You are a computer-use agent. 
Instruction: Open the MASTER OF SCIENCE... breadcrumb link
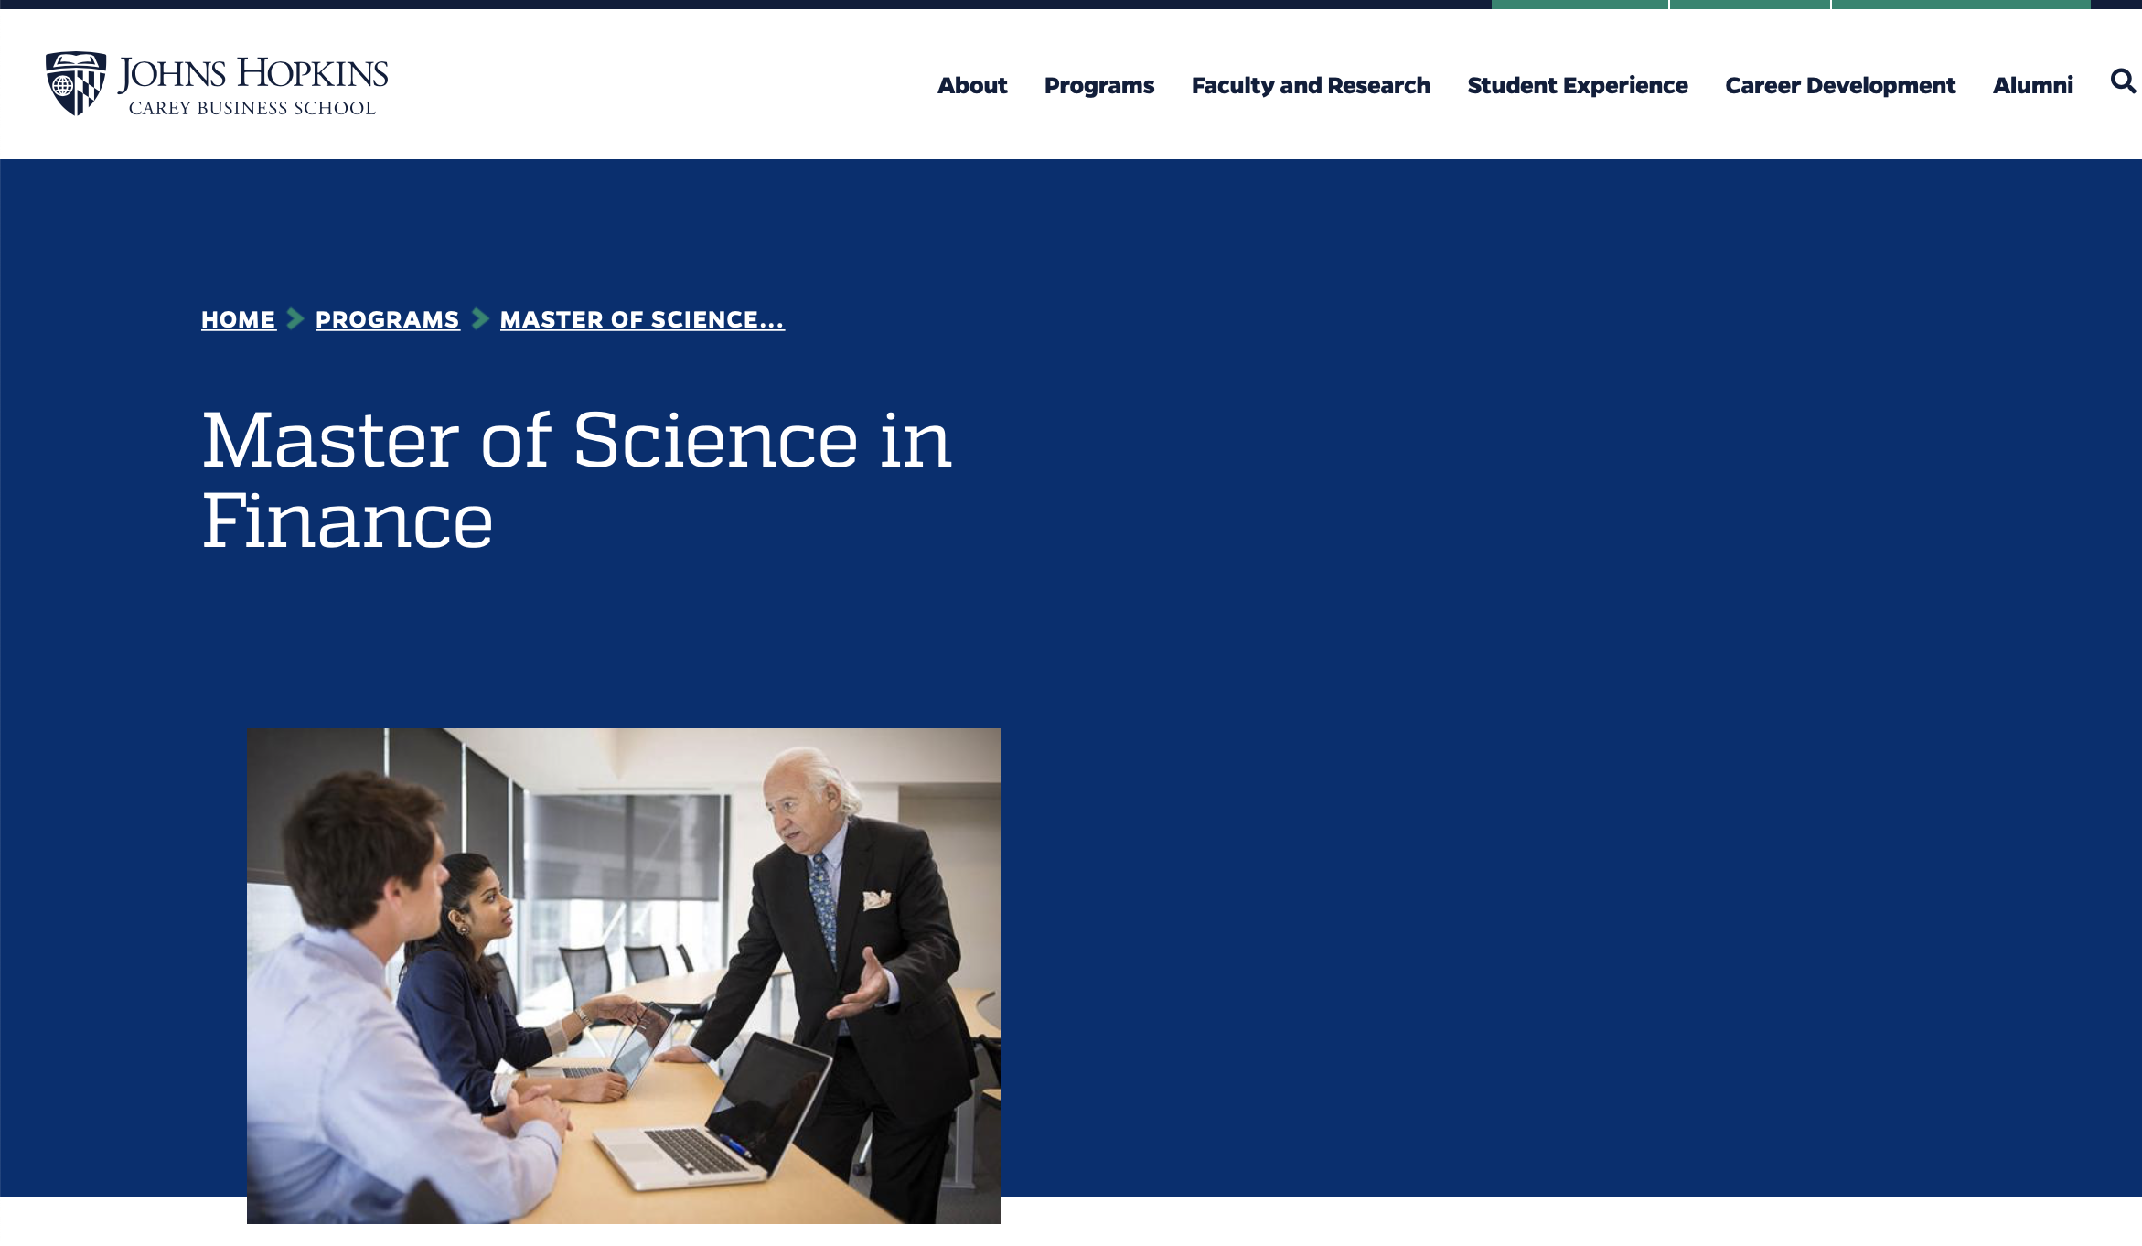pos(642,319)
